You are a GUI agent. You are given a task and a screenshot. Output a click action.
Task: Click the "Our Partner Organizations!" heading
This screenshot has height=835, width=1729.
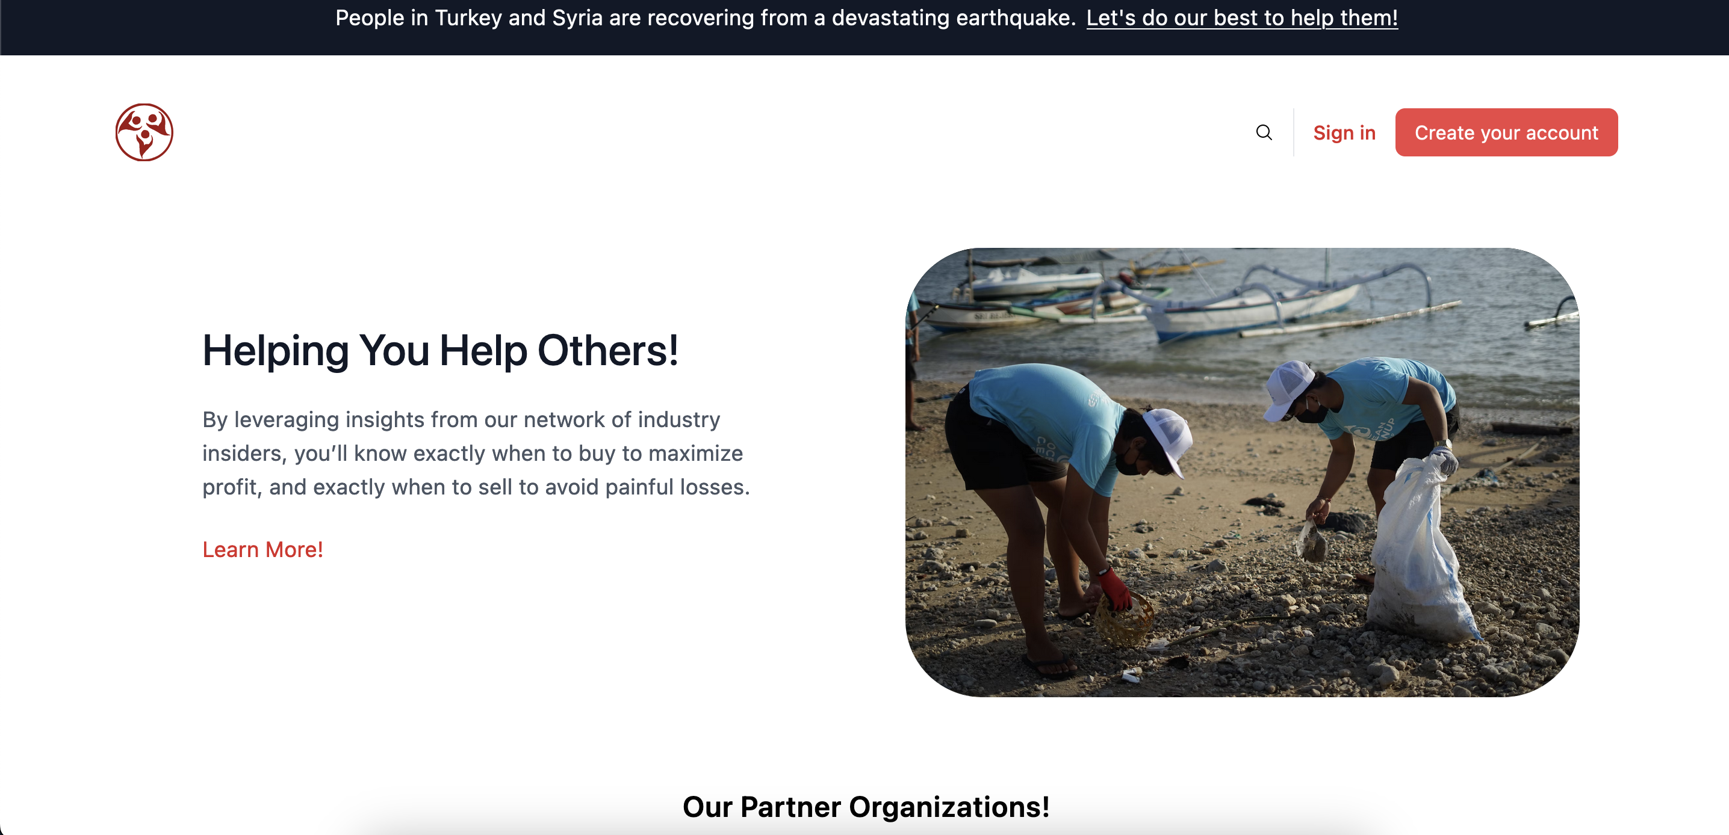point(866,806)
